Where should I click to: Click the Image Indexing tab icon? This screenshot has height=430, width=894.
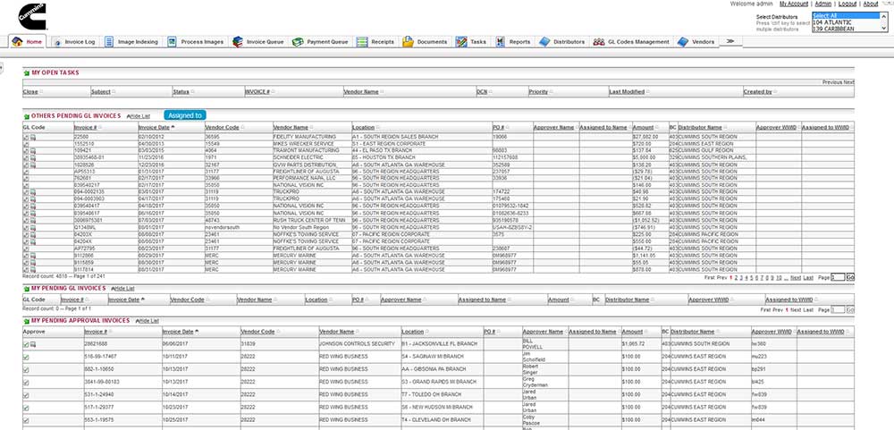click(110, 42)
